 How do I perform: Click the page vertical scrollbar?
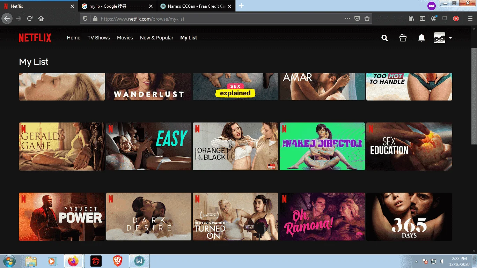474,96
